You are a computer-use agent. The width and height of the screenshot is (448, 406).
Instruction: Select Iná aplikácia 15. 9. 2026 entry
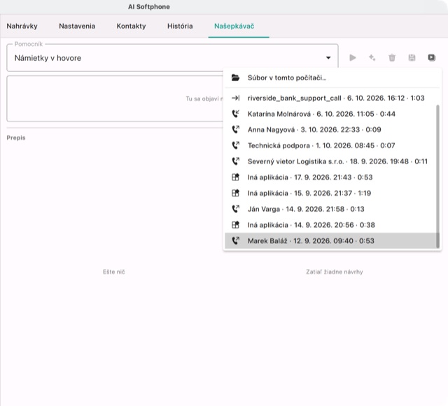(330, 193)
